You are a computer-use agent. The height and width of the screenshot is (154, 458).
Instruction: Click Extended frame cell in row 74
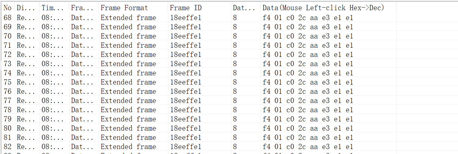(x=128, y=73)
